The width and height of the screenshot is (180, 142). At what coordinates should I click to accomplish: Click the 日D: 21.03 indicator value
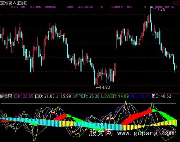(45, 96)
